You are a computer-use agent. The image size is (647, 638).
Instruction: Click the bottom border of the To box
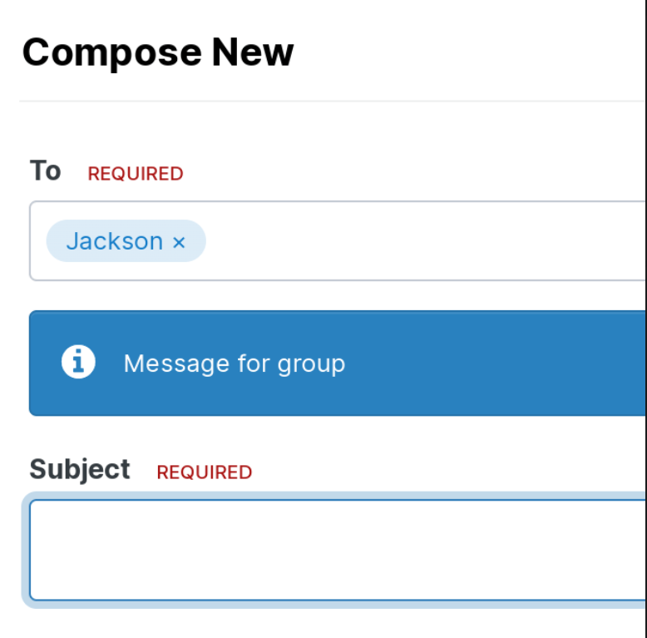[x=338, y=279]
